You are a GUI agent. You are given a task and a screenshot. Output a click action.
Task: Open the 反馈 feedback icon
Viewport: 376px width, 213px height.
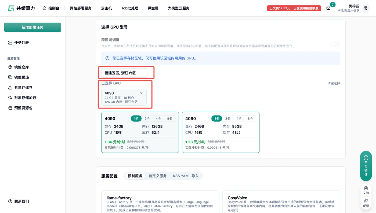click(x=366, y=201)
